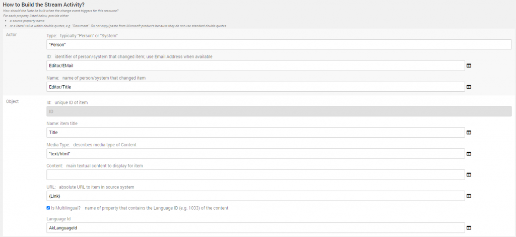This screenshot has height=237, width=516.
Task: Click the Actor section label
Action: coord(12,34)
